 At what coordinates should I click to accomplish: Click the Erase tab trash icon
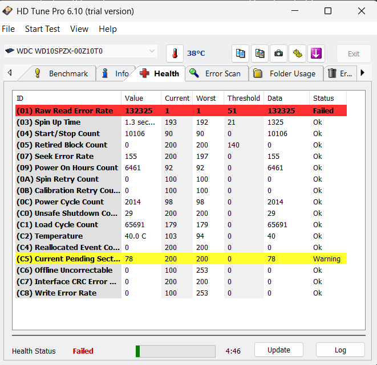(332, 73)
